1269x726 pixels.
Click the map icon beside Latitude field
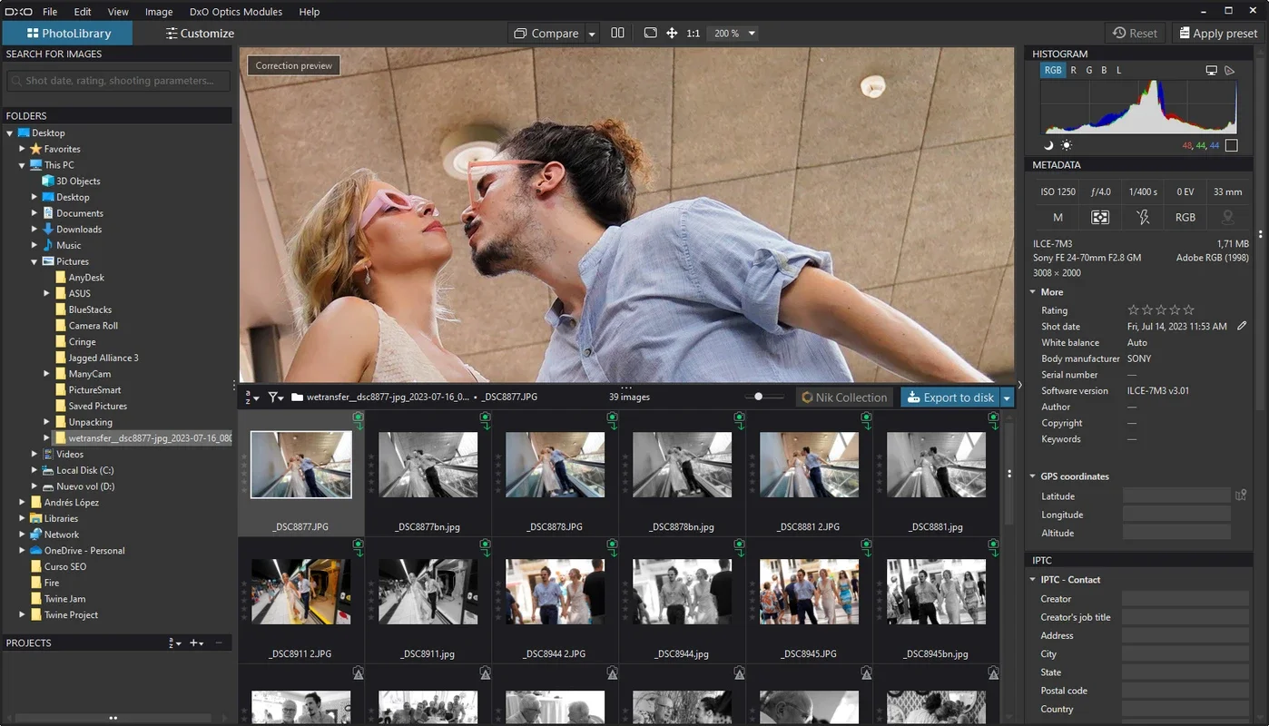click(1241, 495)
